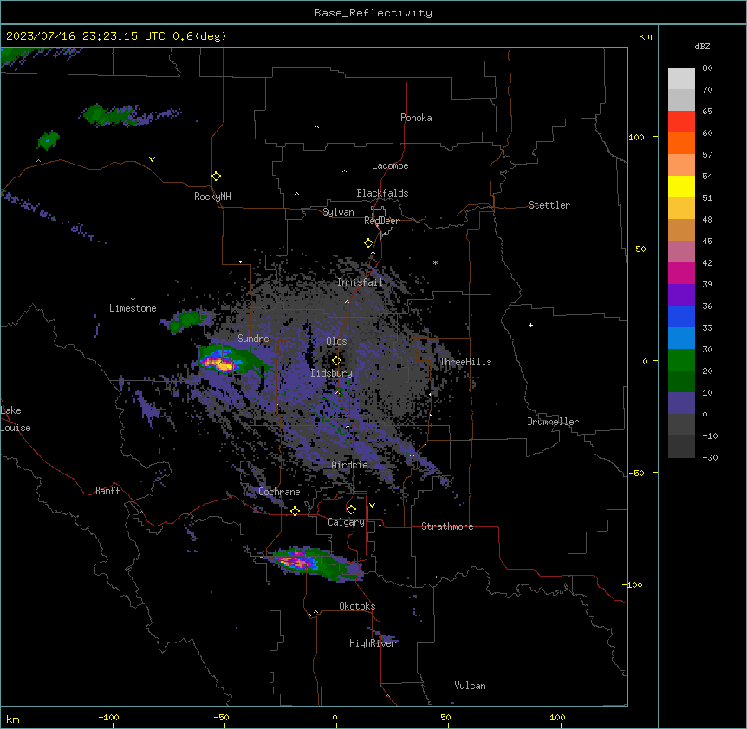The width and height of the screenshot is (747, 729).
Task: Click the Sundre town label
Action: pos(253,339)
